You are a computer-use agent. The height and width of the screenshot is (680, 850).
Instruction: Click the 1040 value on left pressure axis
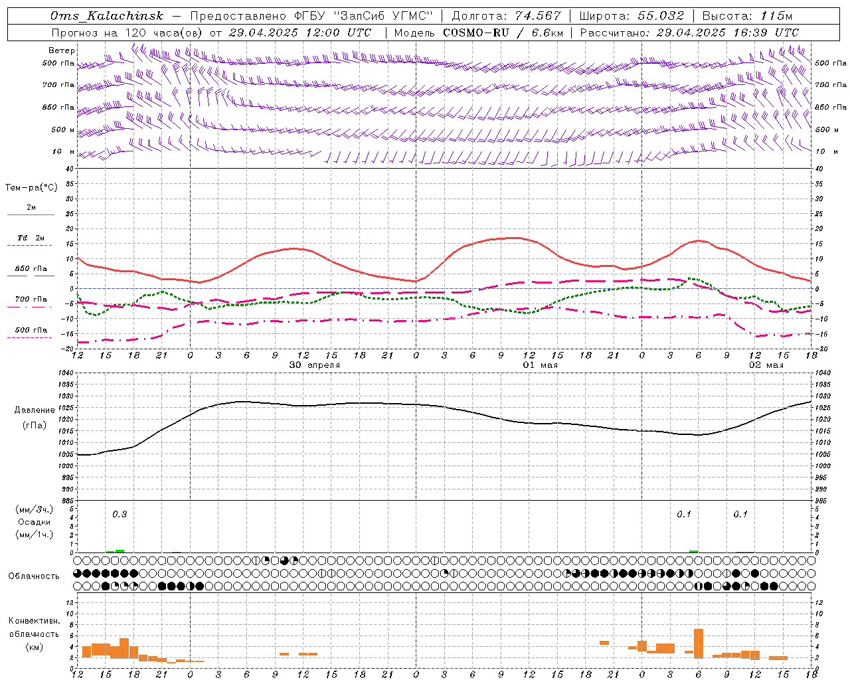click(x=67, y=373)
